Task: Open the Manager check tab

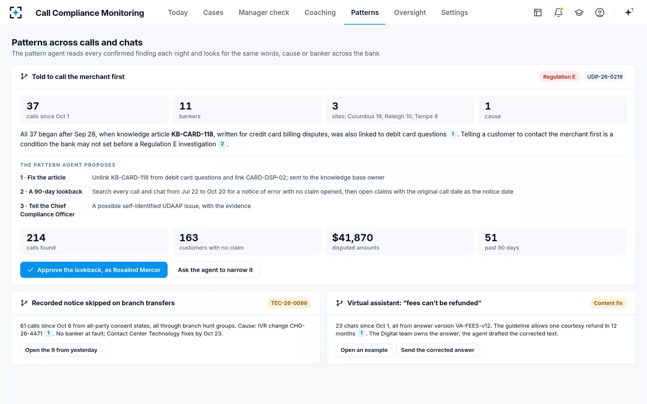Action: point(264,13)
